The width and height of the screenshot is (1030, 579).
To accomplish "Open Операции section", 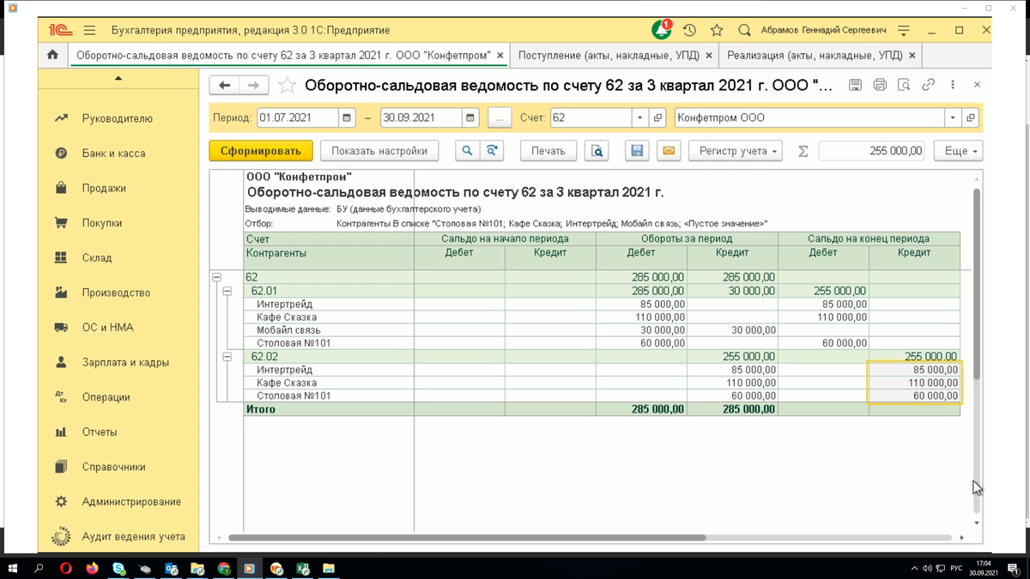I will (106, 397).
